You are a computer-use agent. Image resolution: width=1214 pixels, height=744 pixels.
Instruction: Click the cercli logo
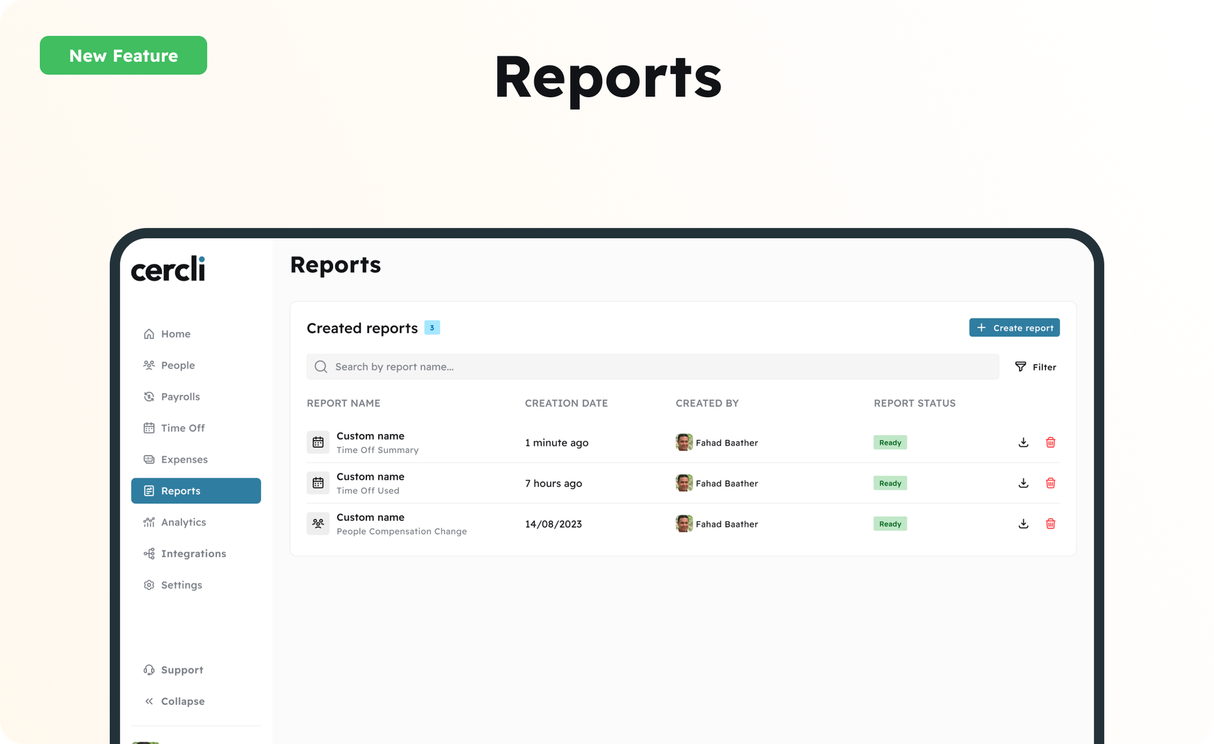click(x=168, y=269)
